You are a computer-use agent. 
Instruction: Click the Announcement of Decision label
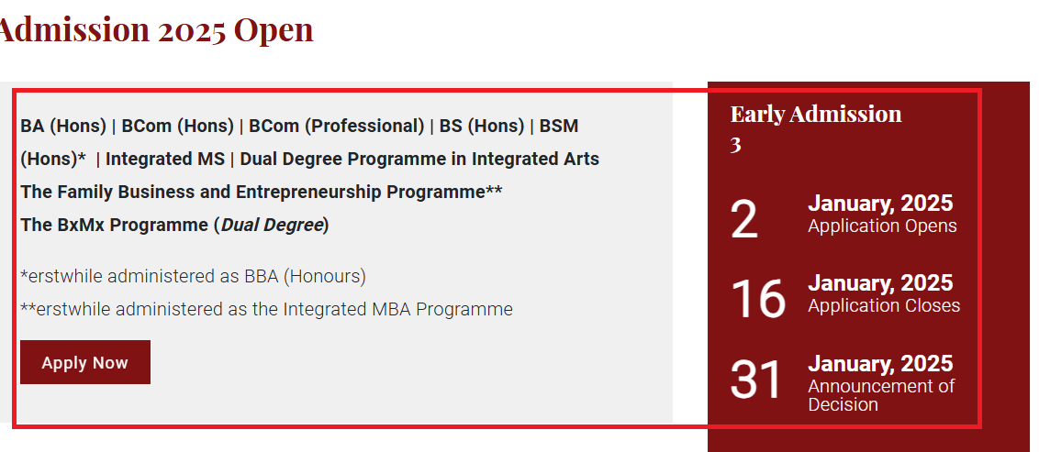click(x=881, y=395)
